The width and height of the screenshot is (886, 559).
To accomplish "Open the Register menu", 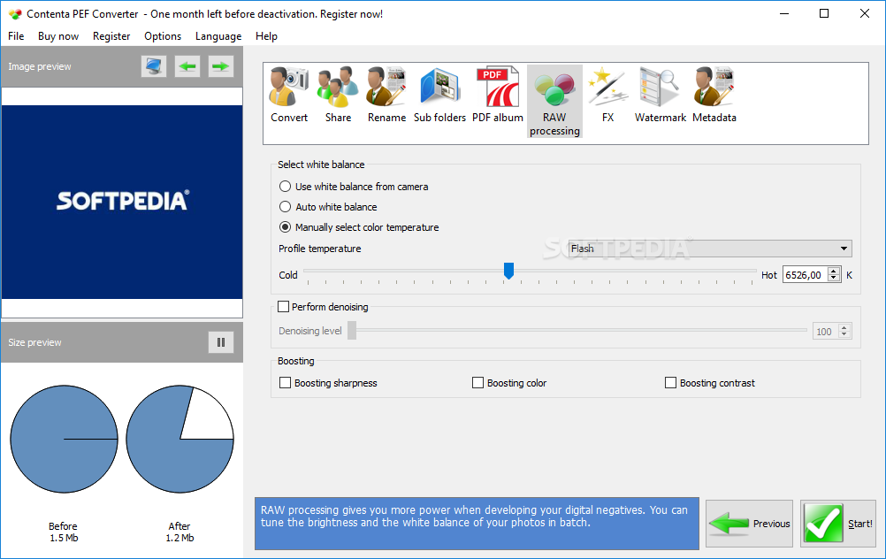I will [x=111, y=36].
